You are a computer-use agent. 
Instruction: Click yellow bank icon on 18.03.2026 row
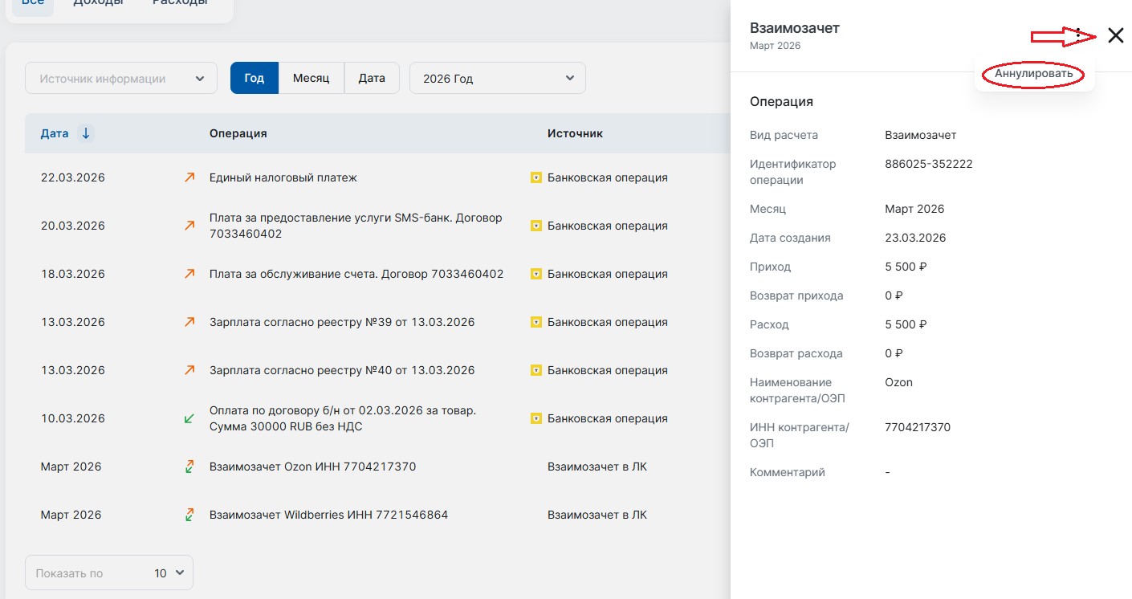(x=535, y=274)
